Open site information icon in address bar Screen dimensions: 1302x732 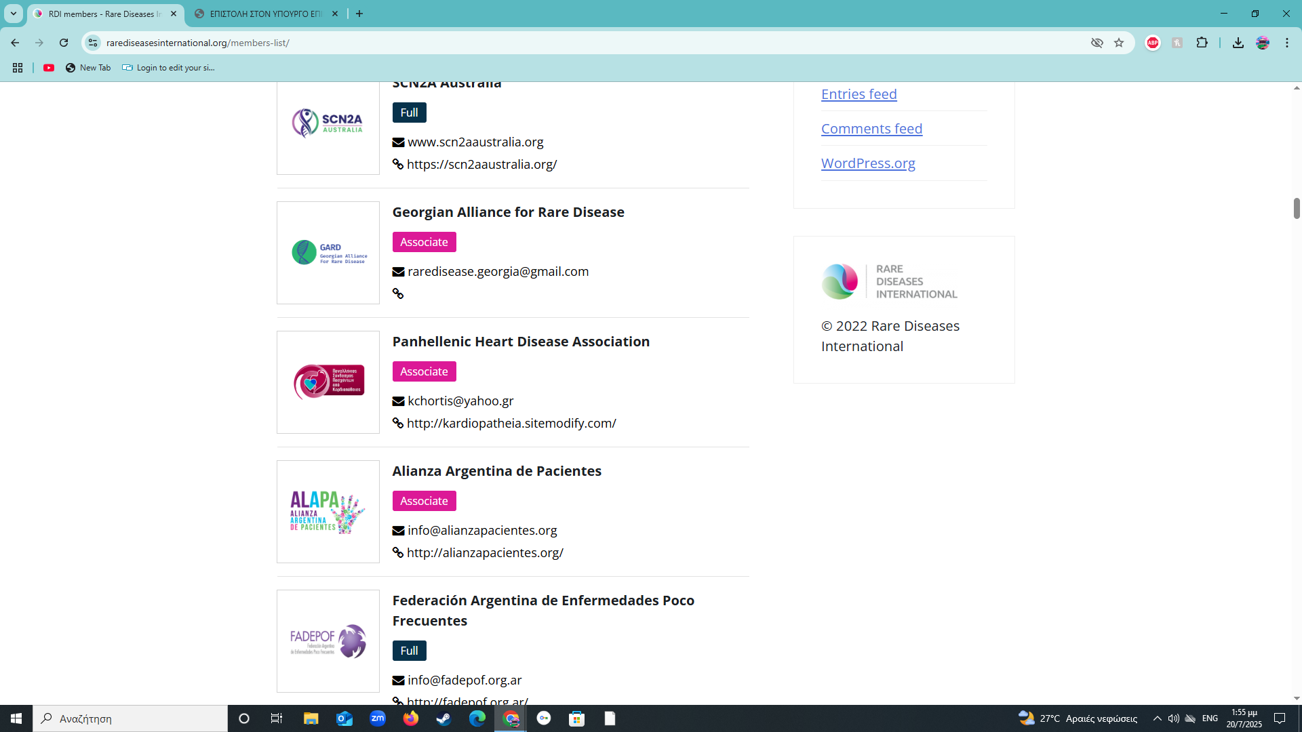tap(93, 43)
